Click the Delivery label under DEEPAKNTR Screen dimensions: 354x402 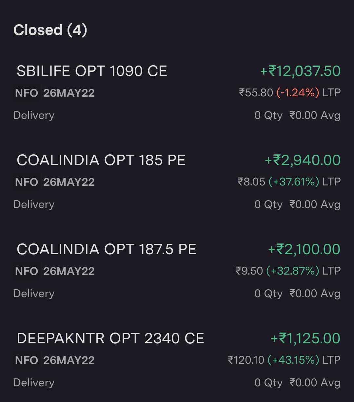tap(34, 383)
